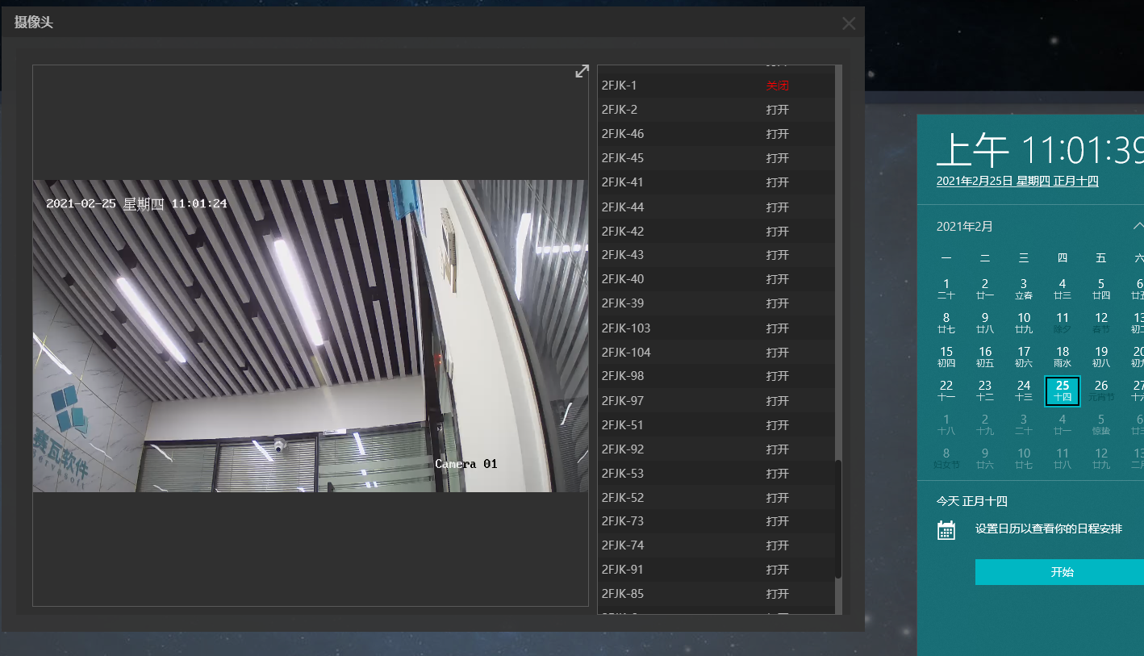Image resolution: width=1144 pixels, height=656 pixels.
Task: Click 打开 status for camera 2FJK-103
Action: [778, 328]
